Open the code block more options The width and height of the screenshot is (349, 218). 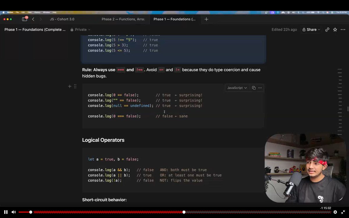[260, 88]
